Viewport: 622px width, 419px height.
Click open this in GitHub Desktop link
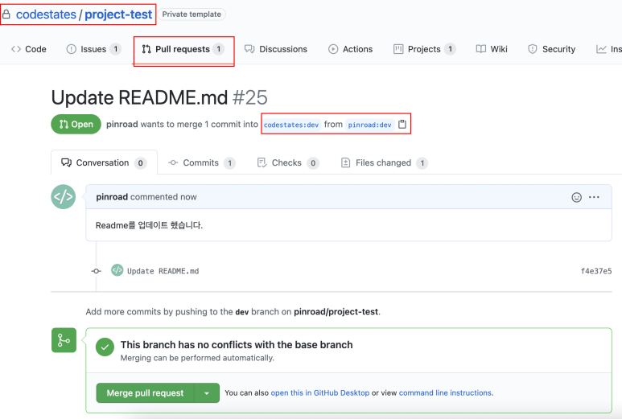(x=319, y=392)
